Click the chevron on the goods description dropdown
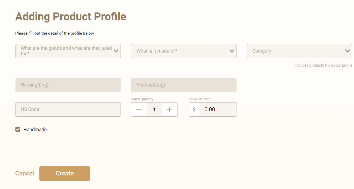The height and width of the screenshot is (189, 354). click(116, 51)
